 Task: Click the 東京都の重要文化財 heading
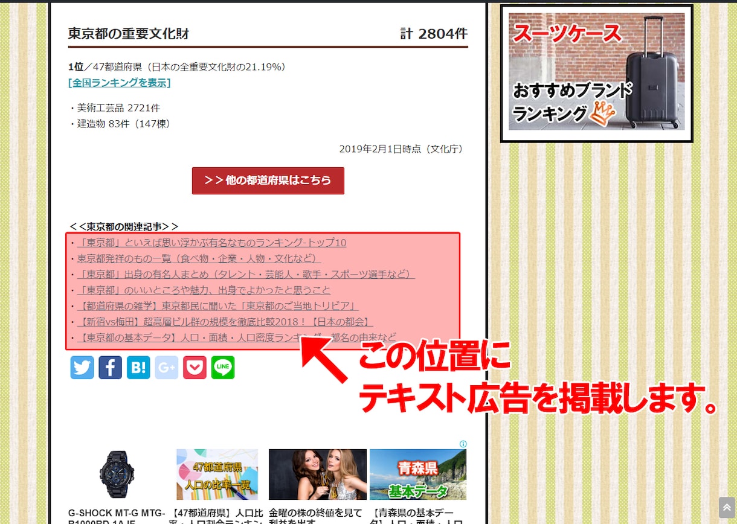pos(129,34)
